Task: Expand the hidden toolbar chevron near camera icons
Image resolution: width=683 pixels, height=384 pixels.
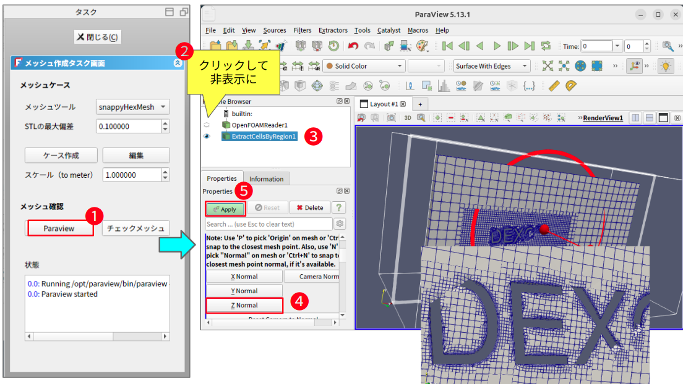Action: 615,65
